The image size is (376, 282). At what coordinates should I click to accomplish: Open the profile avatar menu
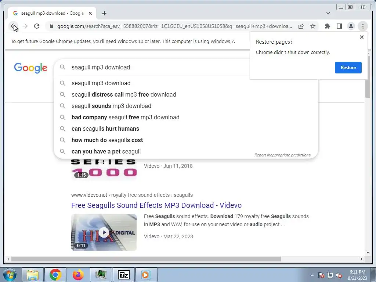point(351,26)
